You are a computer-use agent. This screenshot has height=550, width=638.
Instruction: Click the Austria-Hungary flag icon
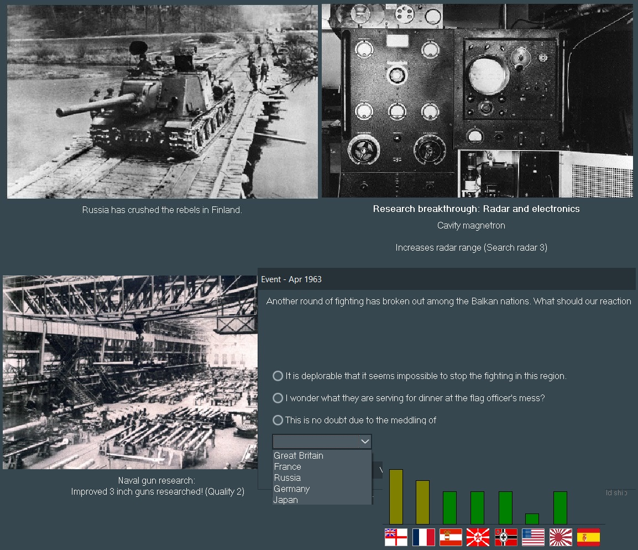tap(451, 537)
